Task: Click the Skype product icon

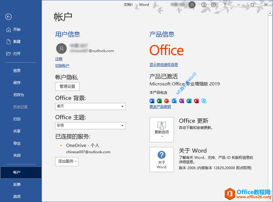Action: coord(204,101)
